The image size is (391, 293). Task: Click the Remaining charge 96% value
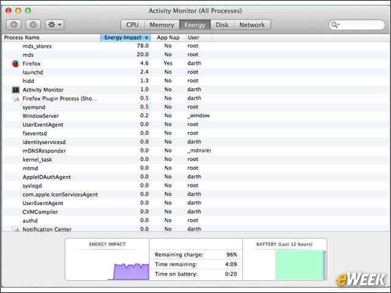point(232,255)
